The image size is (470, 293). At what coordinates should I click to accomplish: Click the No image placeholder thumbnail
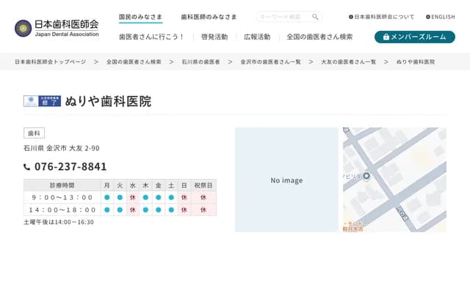pyautogui.click(x=286, y=180)
